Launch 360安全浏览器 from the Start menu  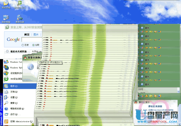[x=13, y=79]
